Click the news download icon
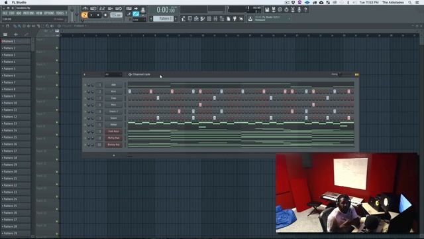Screen dimensions: 424x239 (x=250, y=19)
